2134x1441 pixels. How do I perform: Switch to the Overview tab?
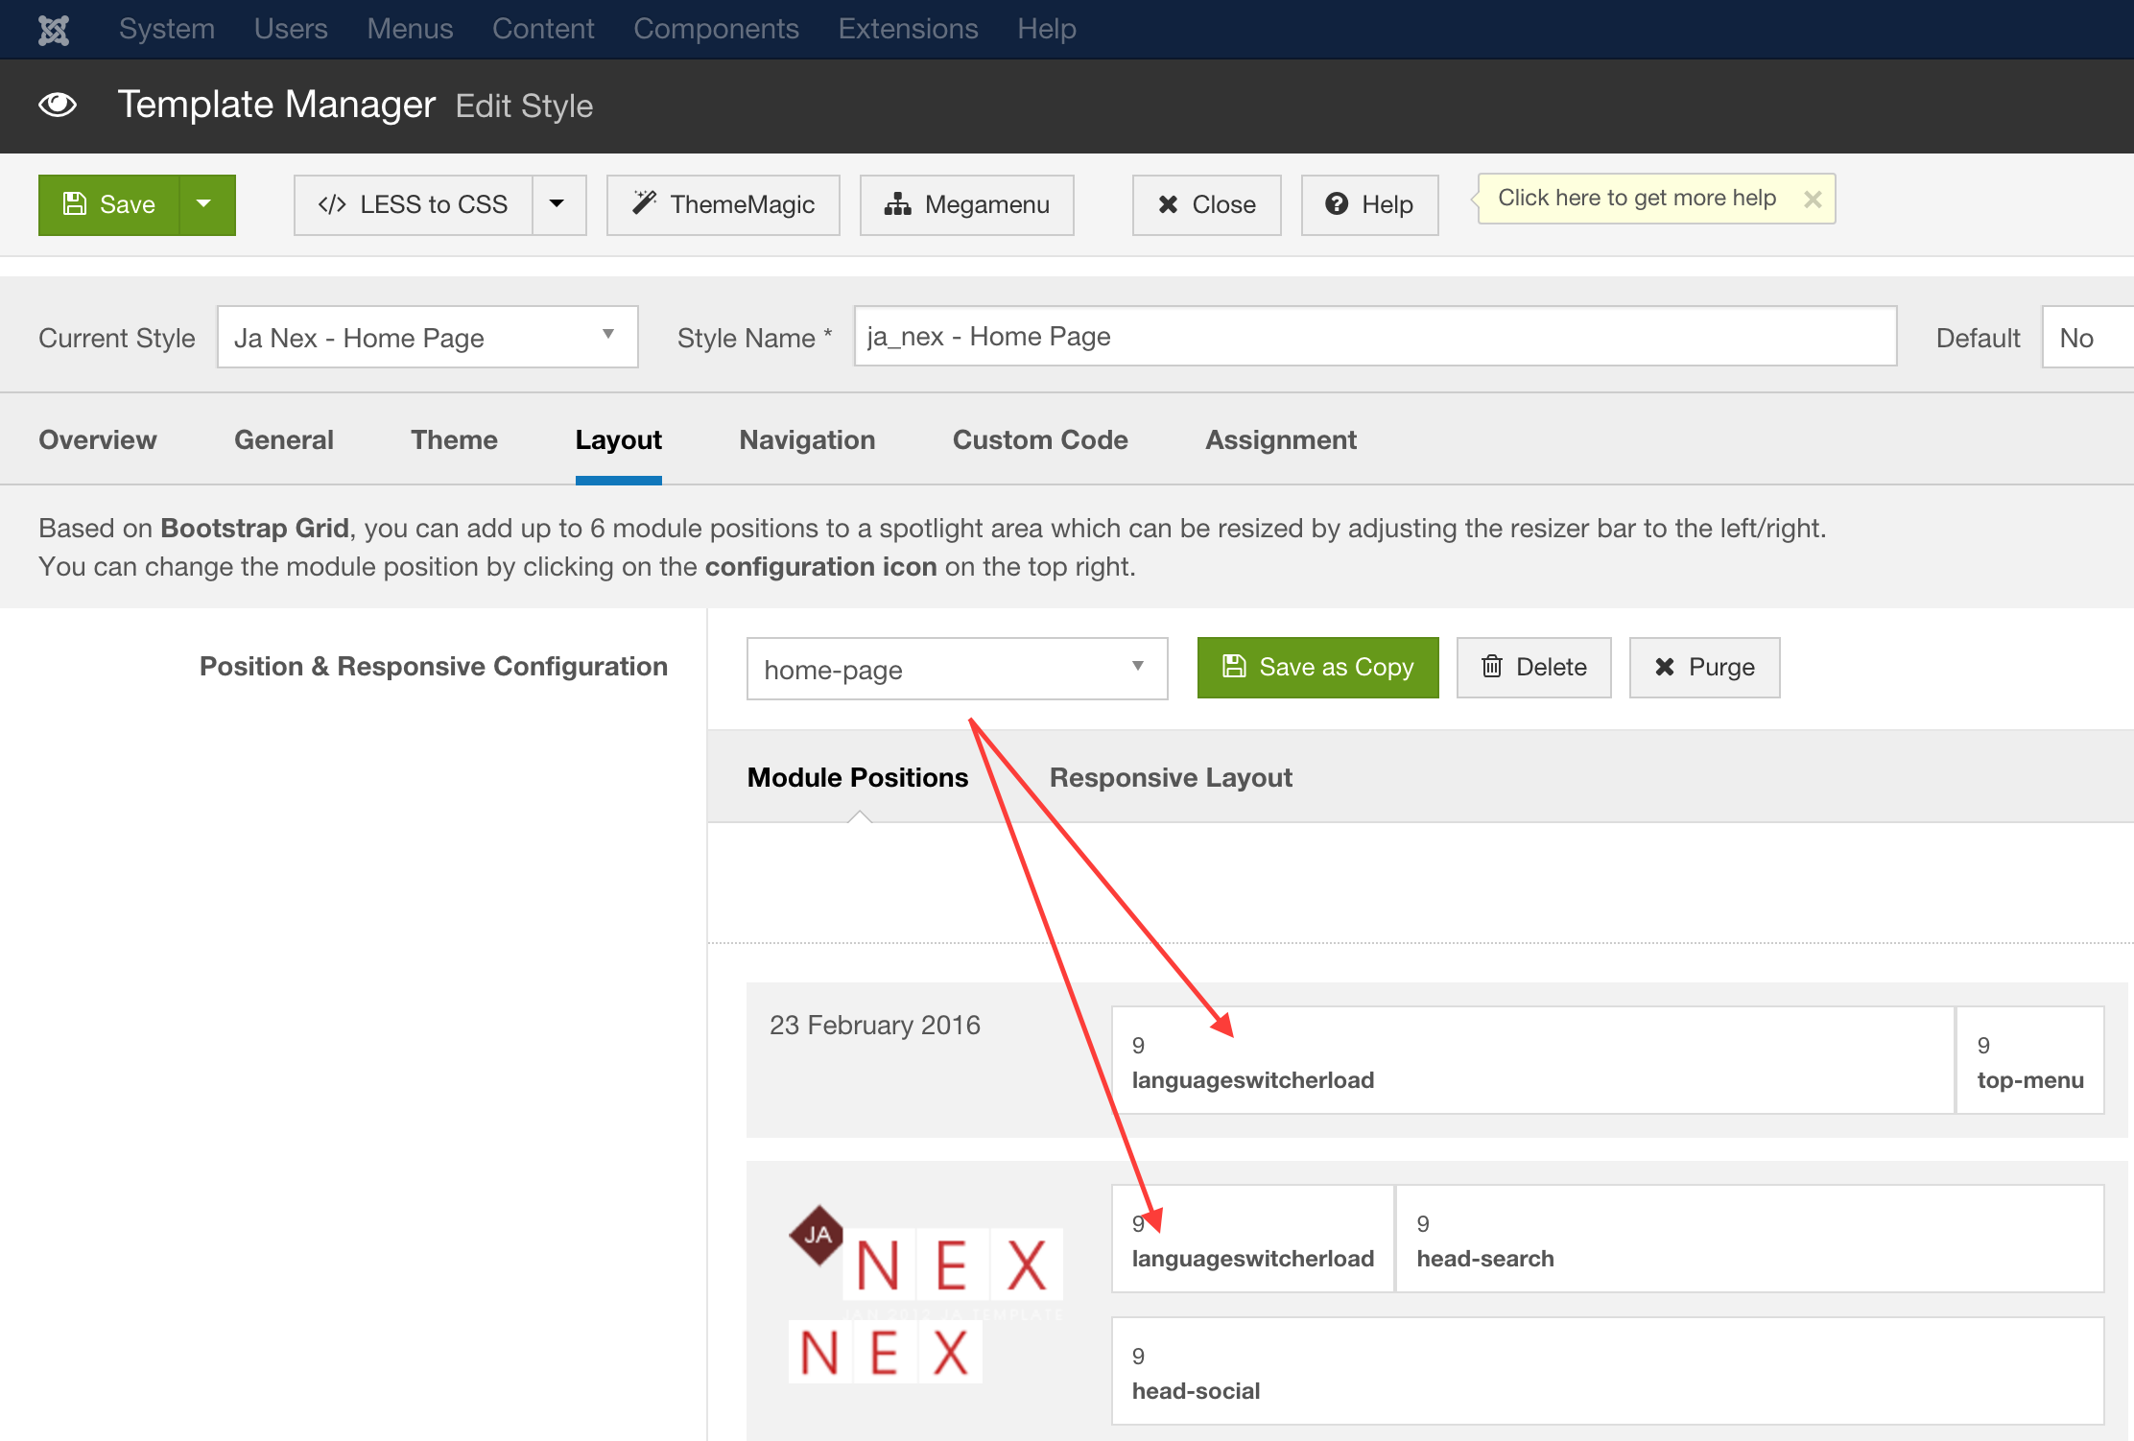click(x=98, y=439)
